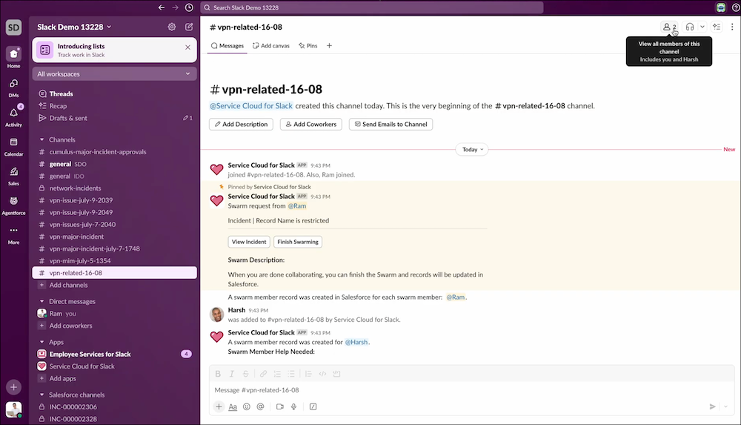Screen dimensions: 741x425
Task: Open the attachment plus menu in composer
Action: coord(219,406)
